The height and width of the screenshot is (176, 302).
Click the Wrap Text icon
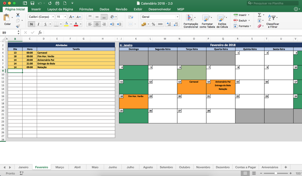(130, 17)
